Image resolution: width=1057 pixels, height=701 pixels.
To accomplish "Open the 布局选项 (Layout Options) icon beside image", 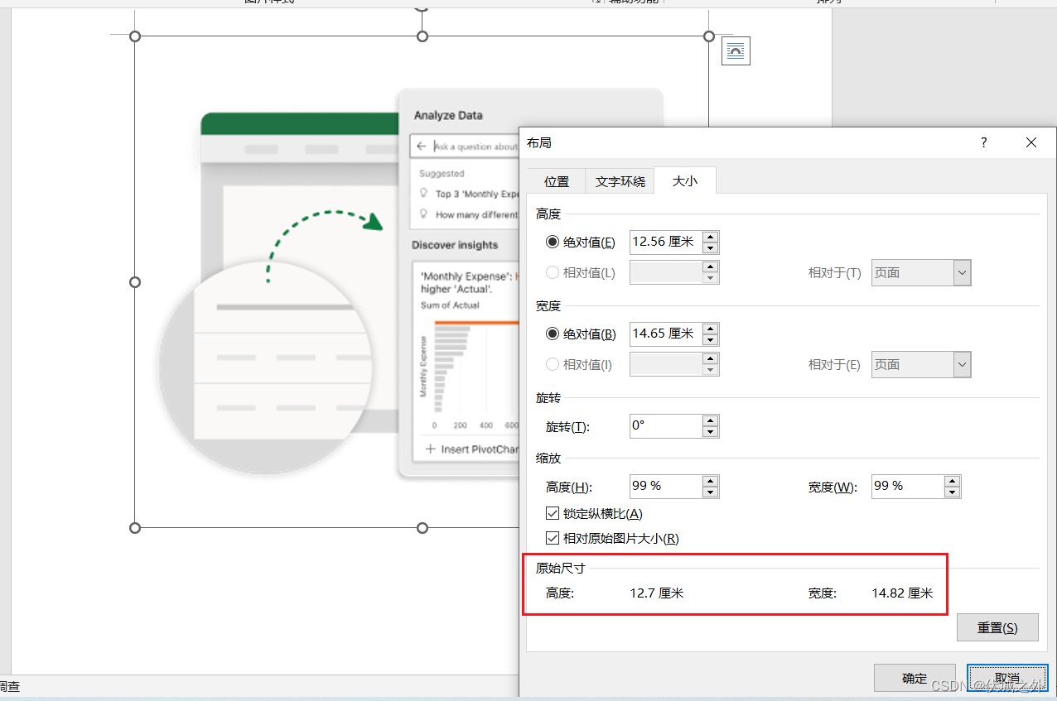I will pyautogui.click(x=735, y=50).
